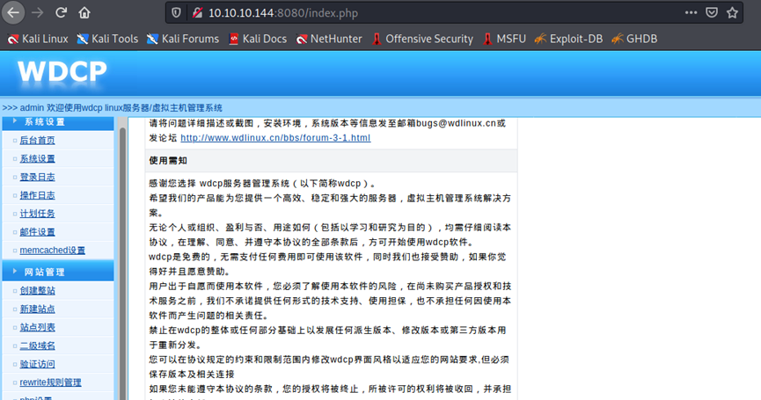Collapse the 系统设置 sidebar section
Image resolution: width=761 pixels, height=400 pixels.
58,122
